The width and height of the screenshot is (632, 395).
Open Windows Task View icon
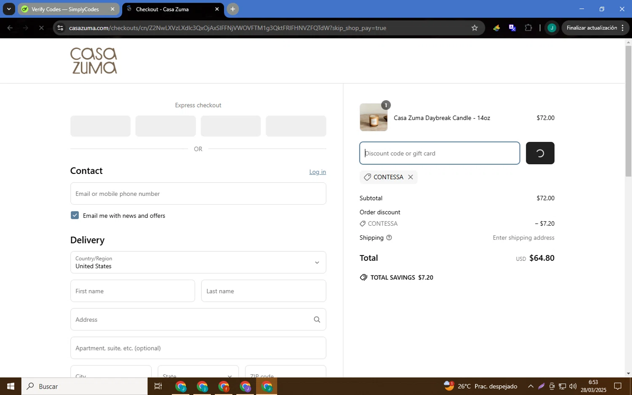tap(158, 386)
